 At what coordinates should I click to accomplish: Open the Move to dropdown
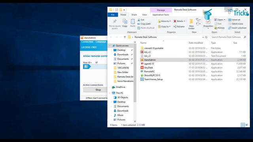tap(164, 21)
